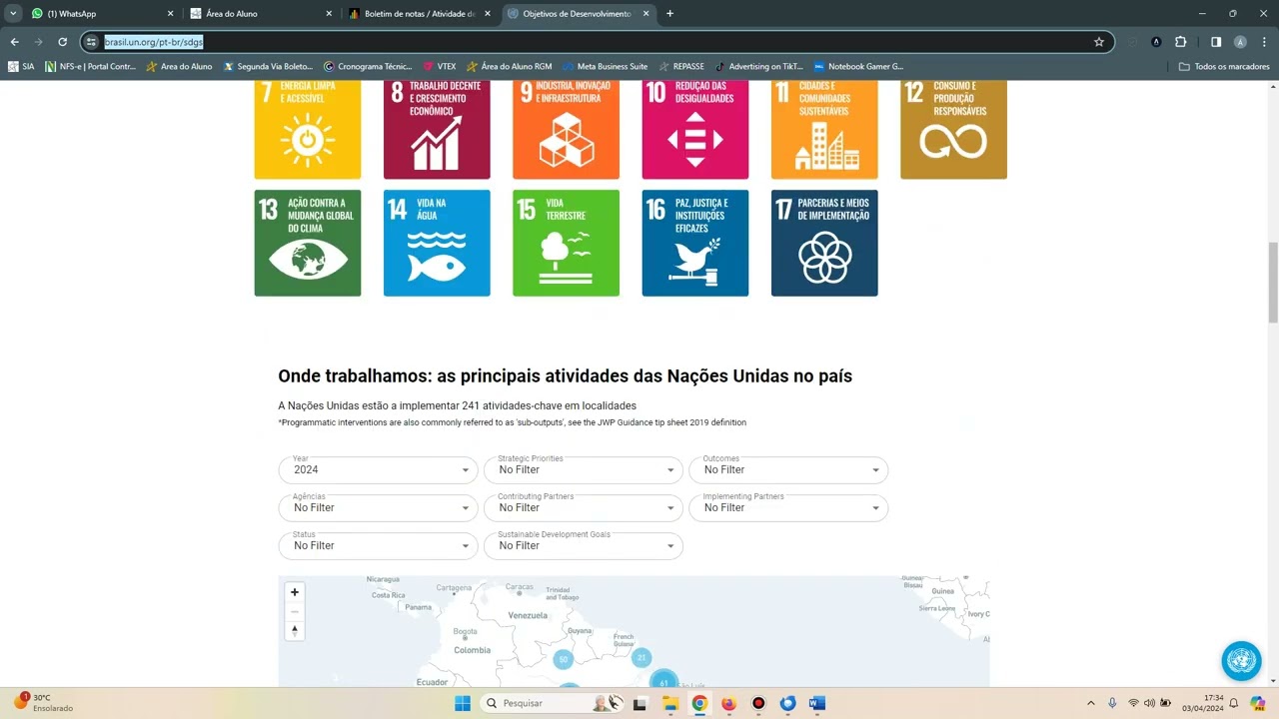Open the tab search dropdown arrow
Screen dimensions: 1279x719
(x=14, y=13)
